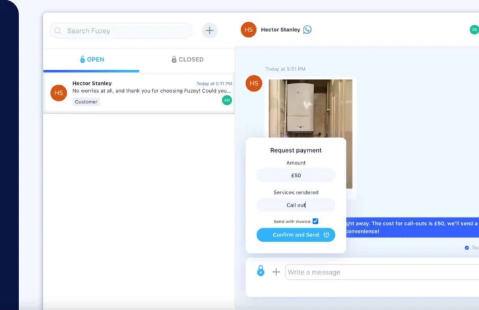Click the Customer tag on Hector Stanley
Screen dimensions: 479x310
click(x=86, y=102)
